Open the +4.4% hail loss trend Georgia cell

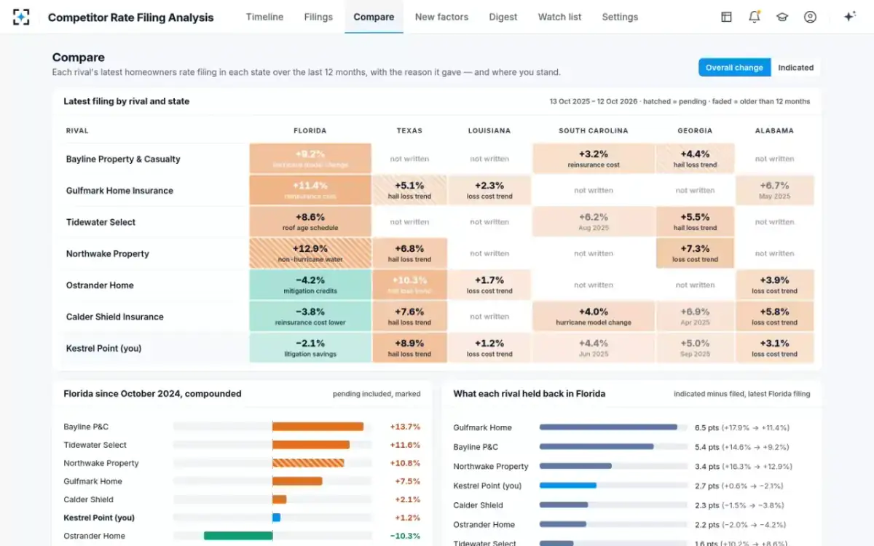pyautogui.click(x=695, y=159)
